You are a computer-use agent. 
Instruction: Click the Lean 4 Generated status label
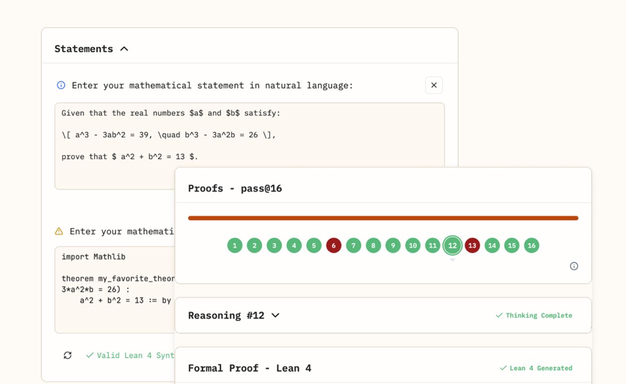536,368
